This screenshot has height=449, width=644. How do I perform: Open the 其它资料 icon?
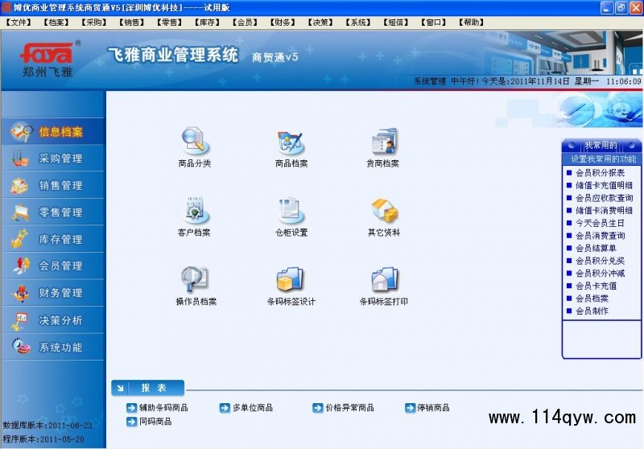point(384,212)
